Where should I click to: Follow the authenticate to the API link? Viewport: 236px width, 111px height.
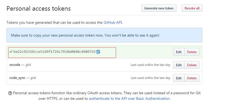[129, 99]
